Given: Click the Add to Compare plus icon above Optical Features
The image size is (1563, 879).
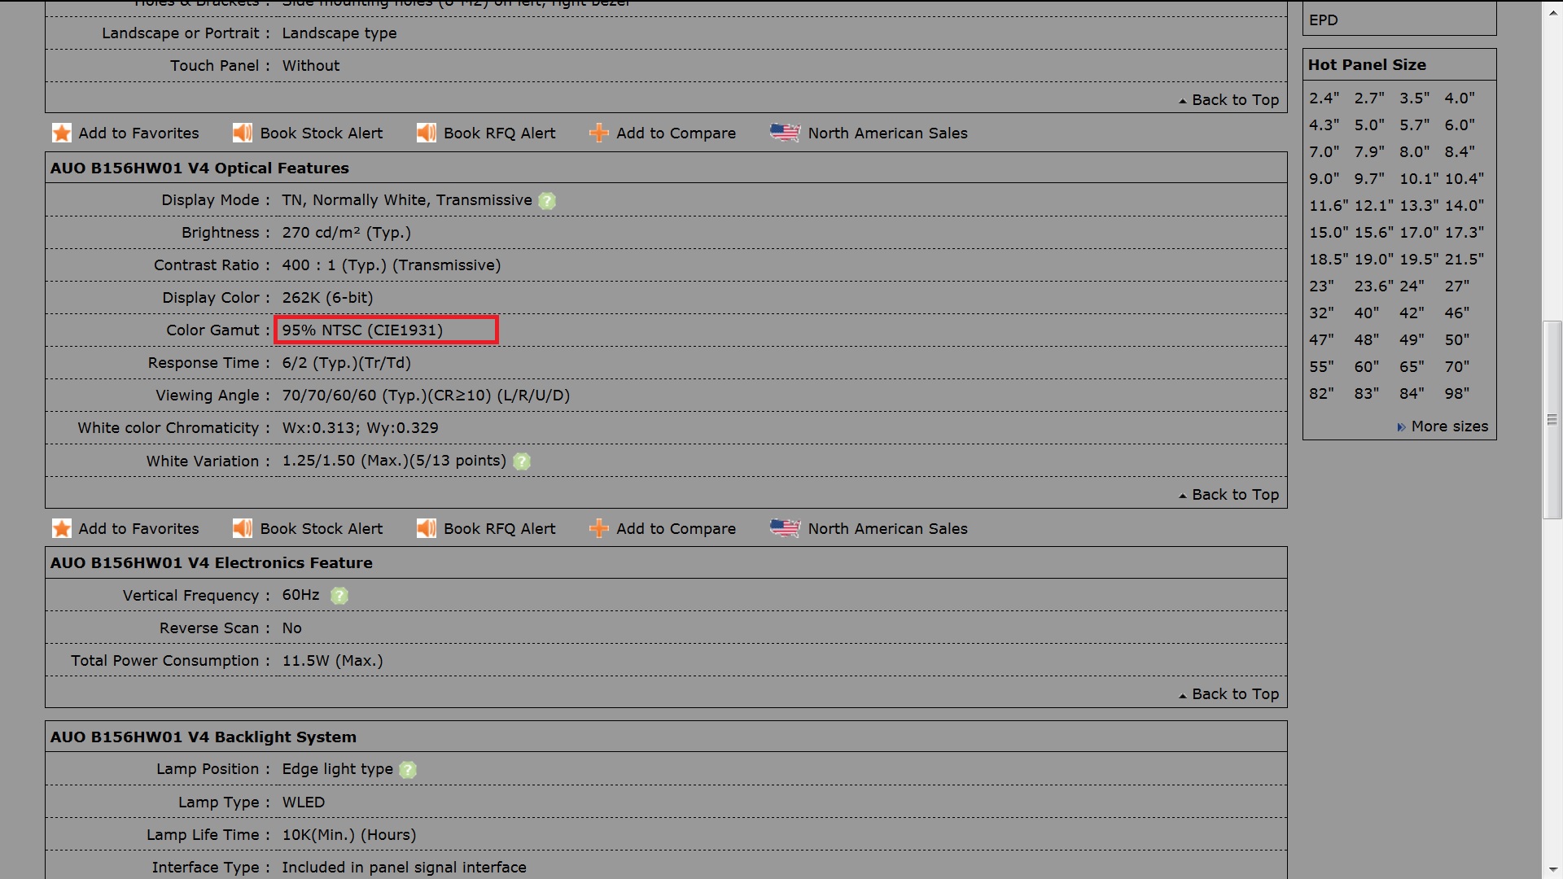Looking at the screenshot, I should pos(599,133).
